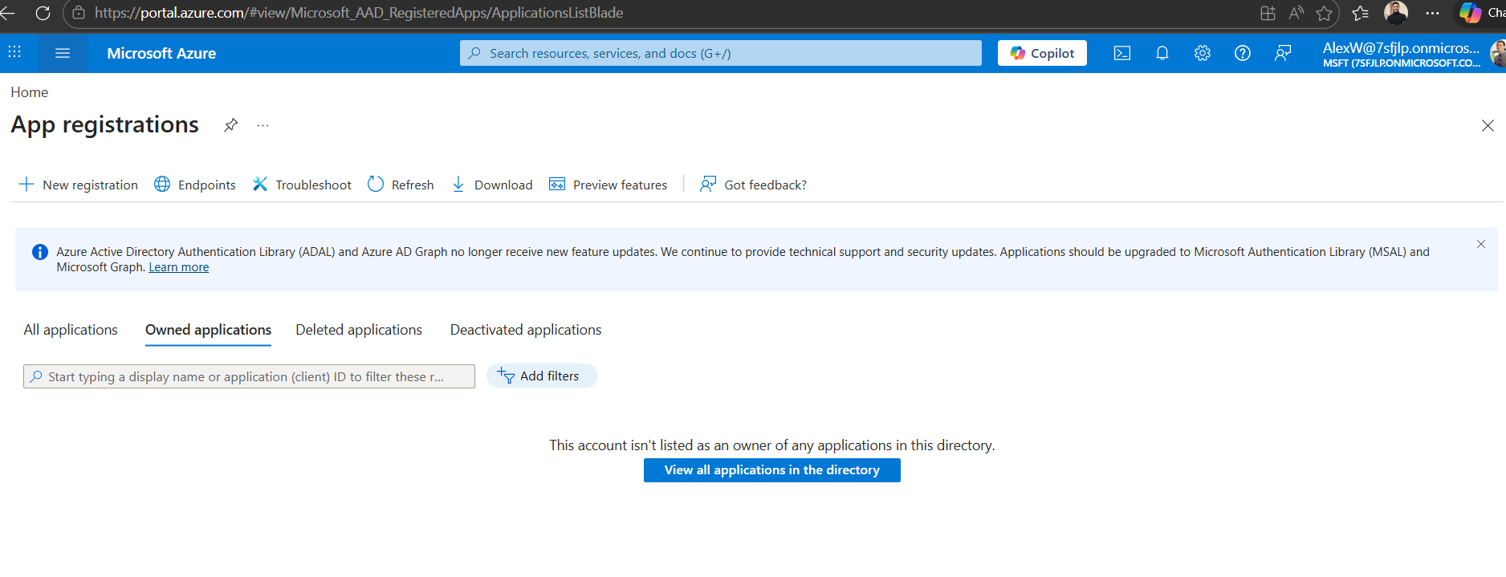Click Download
The height and width of the screenshot is (577, 1506).
click(492, 185)
